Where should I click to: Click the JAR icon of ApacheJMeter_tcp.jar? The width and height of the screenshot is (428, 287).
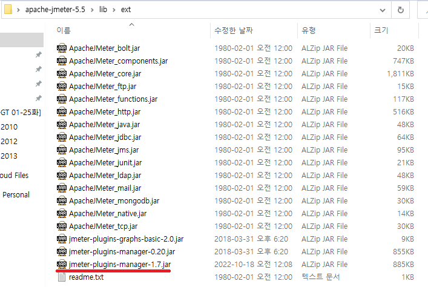62,226
